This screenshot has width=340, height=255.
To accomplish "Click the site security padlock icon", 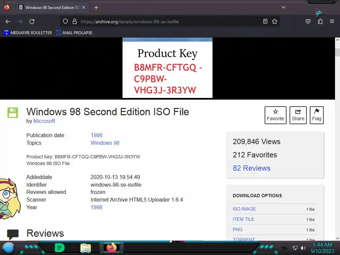I will pos(75,21).
